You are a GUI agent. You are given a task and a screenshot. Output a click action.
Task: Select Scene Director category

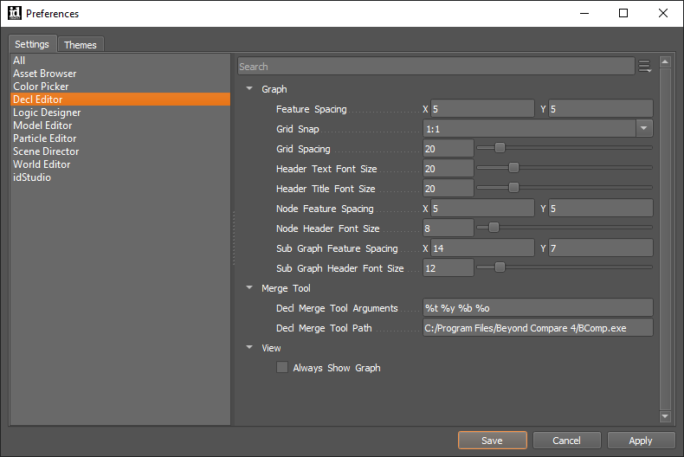point(120,151)
